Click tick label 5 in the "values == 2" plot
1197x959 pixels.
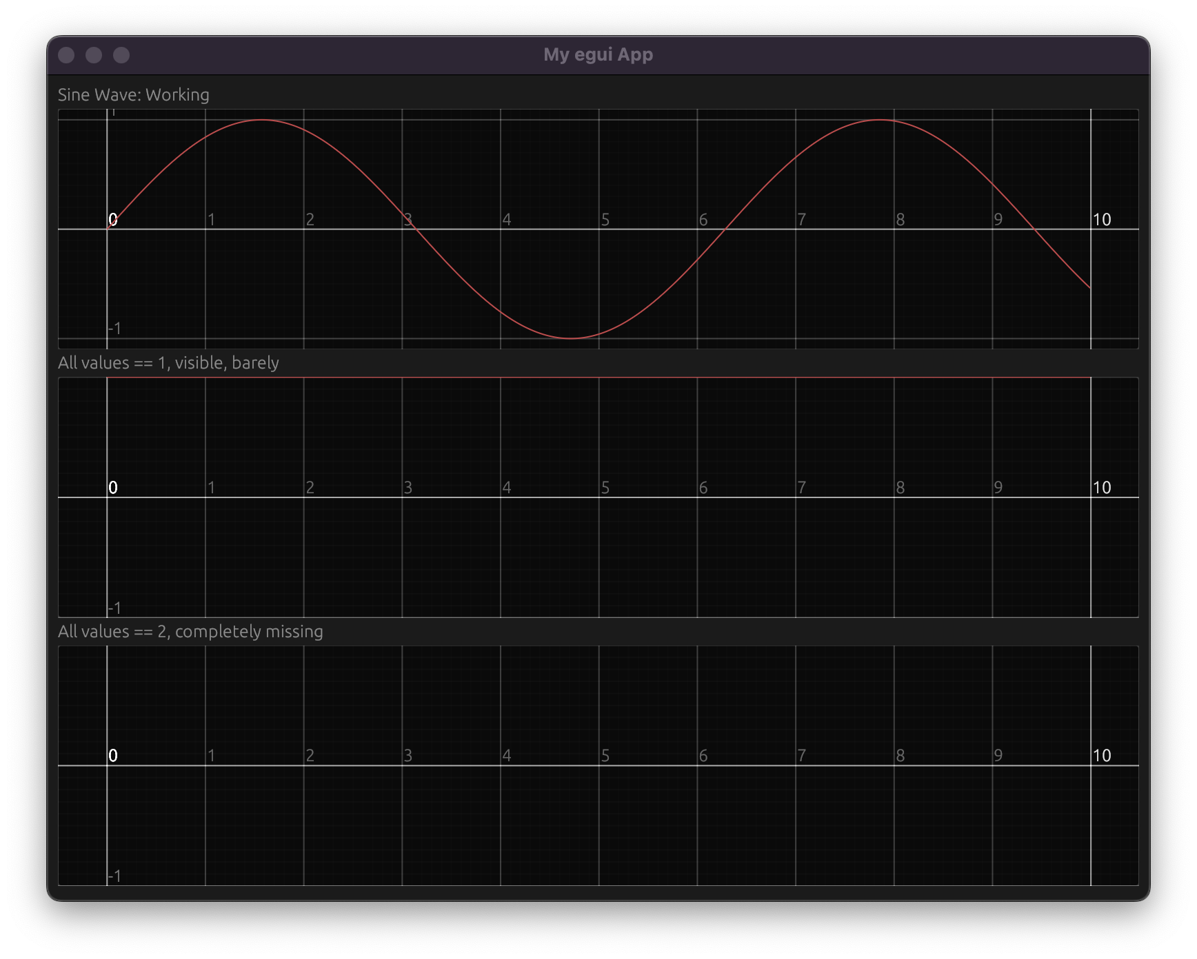click(x=605, y=756)
